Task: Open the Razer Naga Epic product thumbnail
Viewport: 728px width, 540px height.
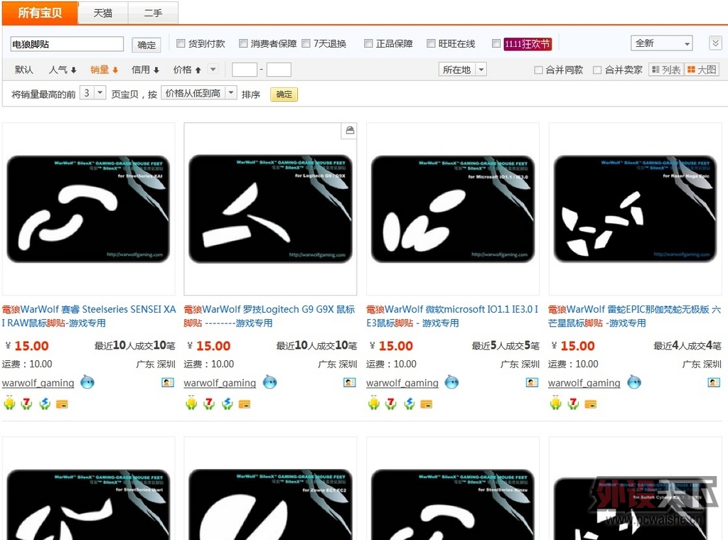Action: (635, 209)
